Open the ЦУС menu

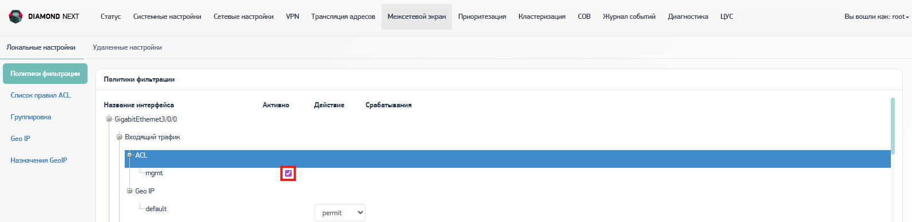click(727, 17)
